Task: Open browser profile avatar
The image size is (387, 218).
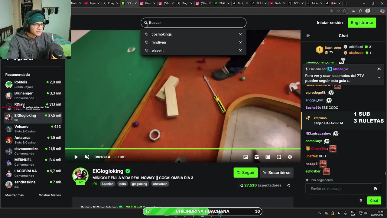Action: click(368, 11)
